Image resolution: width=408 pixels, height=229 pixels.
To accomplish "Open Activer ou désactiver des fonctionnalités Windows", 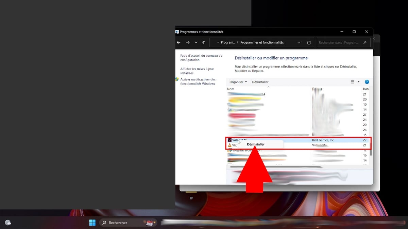I will click(x=198, y=82).
